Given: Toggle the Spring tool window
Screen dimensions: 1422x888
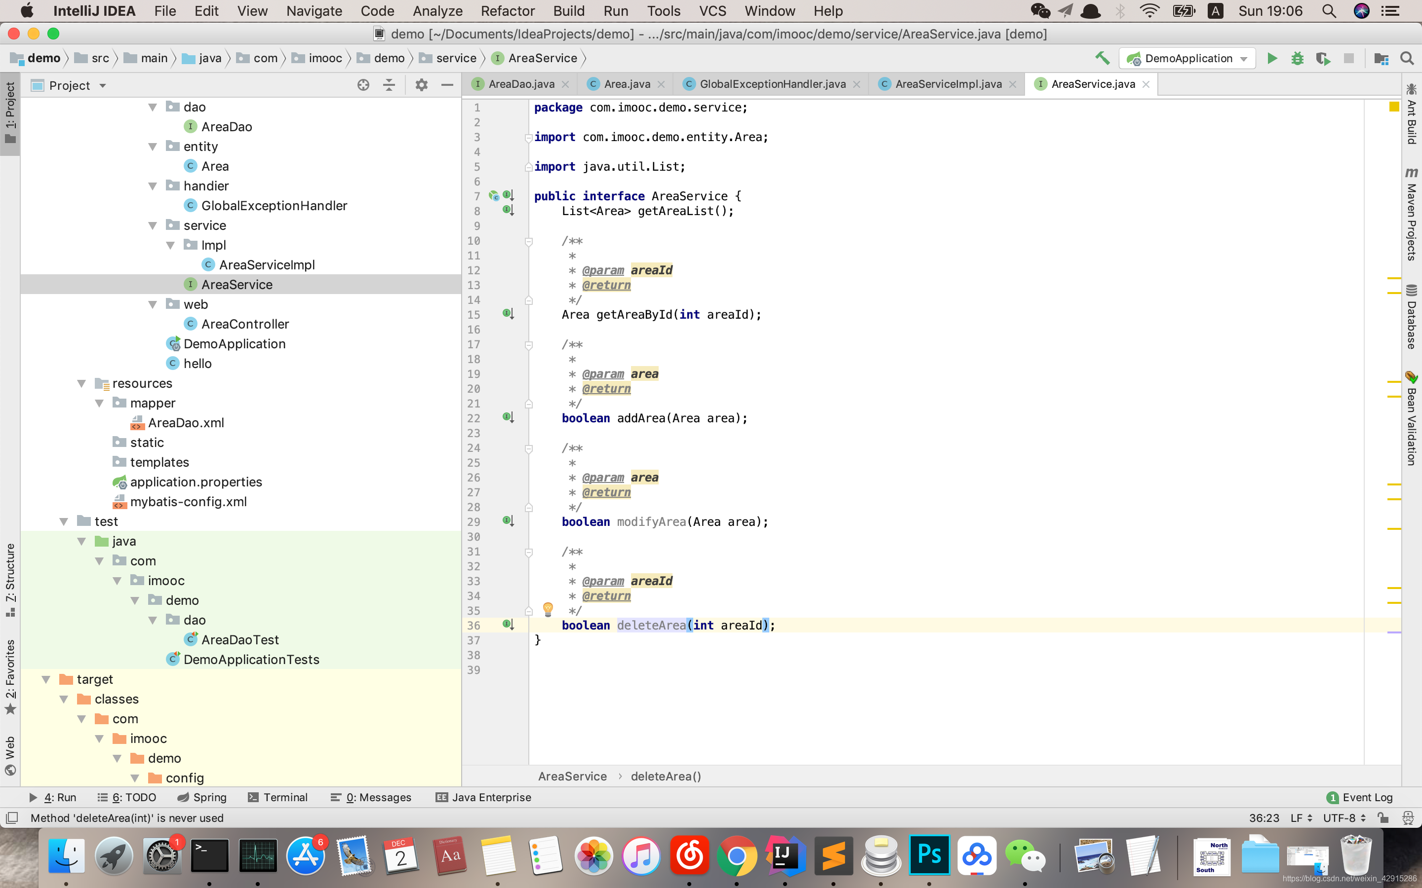Looking at the screenshot, I should [x=201, y=797].
